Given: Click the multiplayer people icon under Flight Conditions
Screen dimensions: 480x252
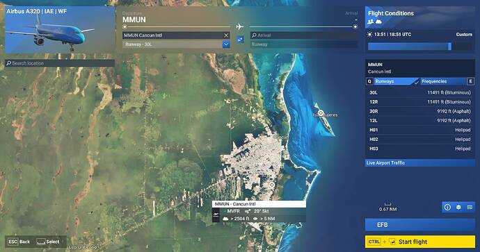Looking at the screenshot, I should point(371,22).
